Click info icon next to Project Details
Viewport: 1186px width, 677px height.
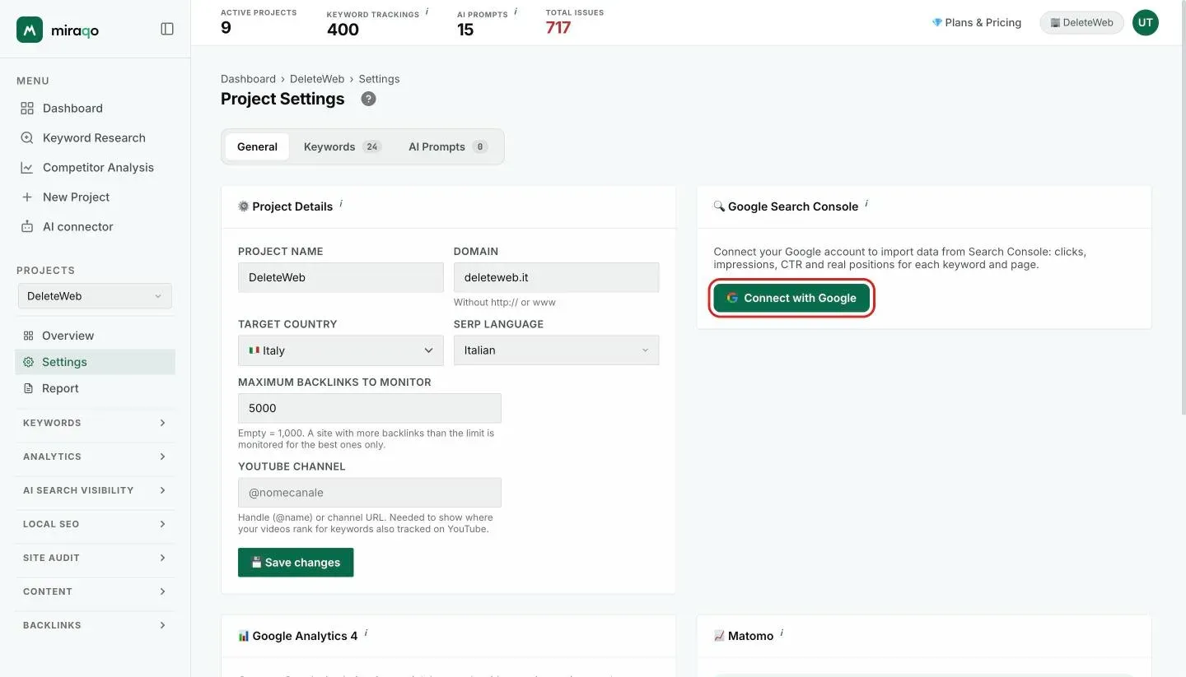point(341,203)
